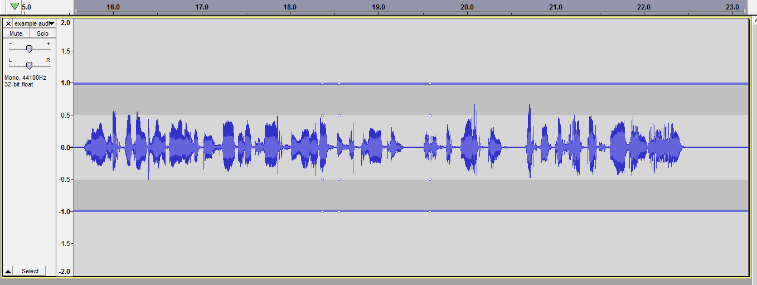Click the L/R pan slider thumb
Screen dimensions: 757x285
(x=29, y=65)
